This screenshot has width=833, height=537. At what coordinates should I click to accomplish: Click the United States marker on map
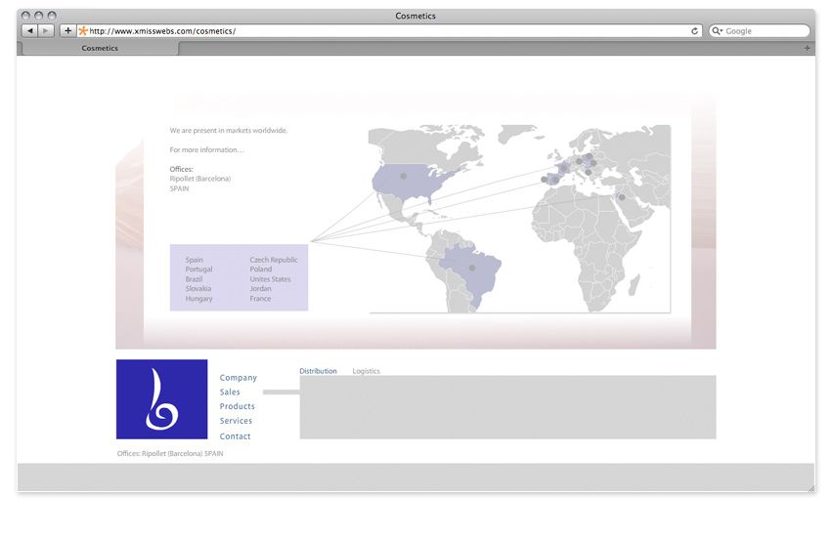click(404, 176)
